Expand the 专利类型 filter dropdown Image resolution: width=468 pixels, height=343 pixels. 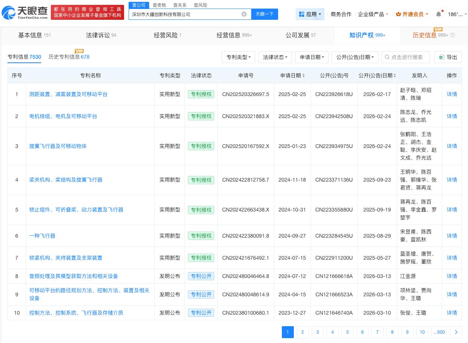point(238,57)
